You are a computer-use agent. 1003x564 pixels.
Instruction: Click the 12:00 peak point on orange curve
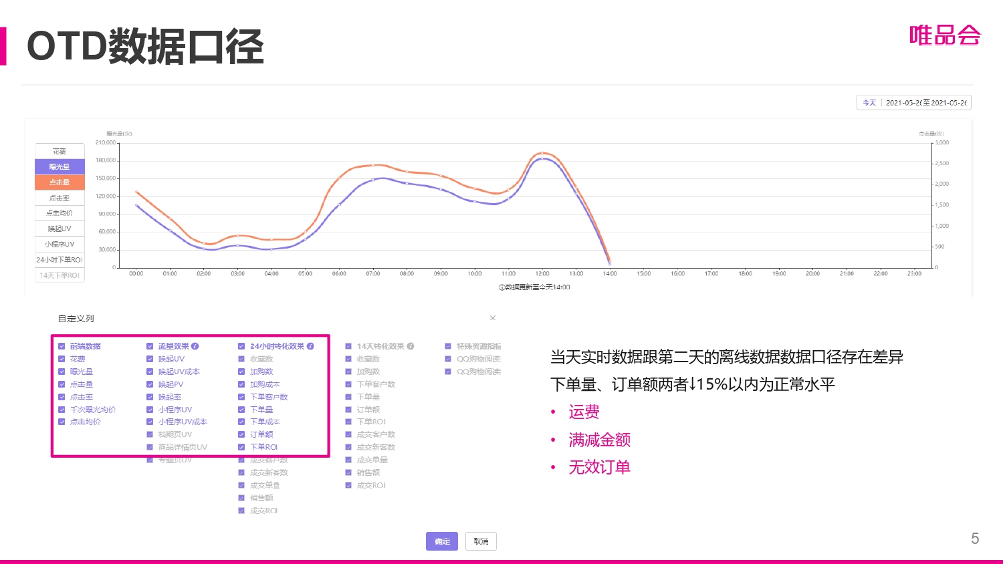542,152
